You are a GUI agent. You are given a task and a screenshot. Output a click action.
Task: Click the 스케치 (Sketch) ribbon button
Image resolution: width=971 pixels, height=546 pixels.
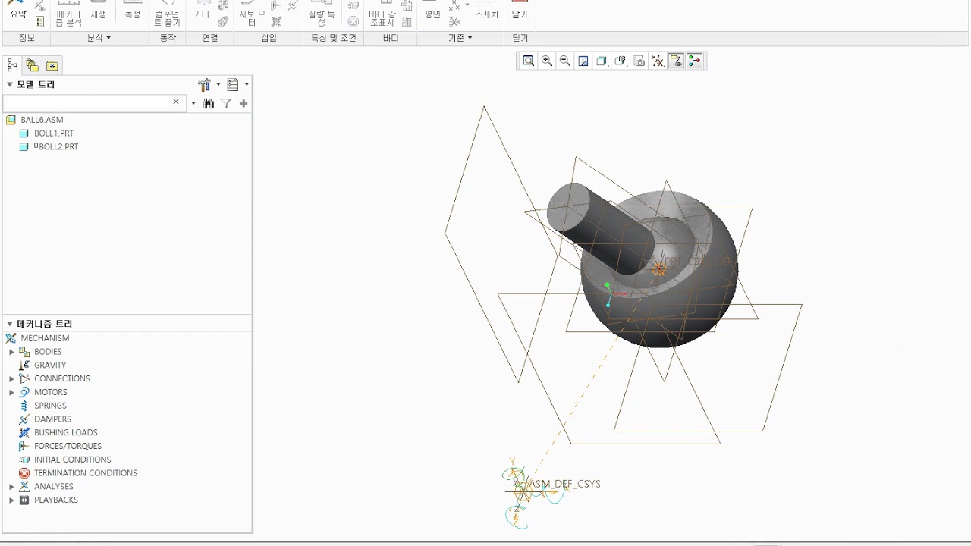coord(486,11)
